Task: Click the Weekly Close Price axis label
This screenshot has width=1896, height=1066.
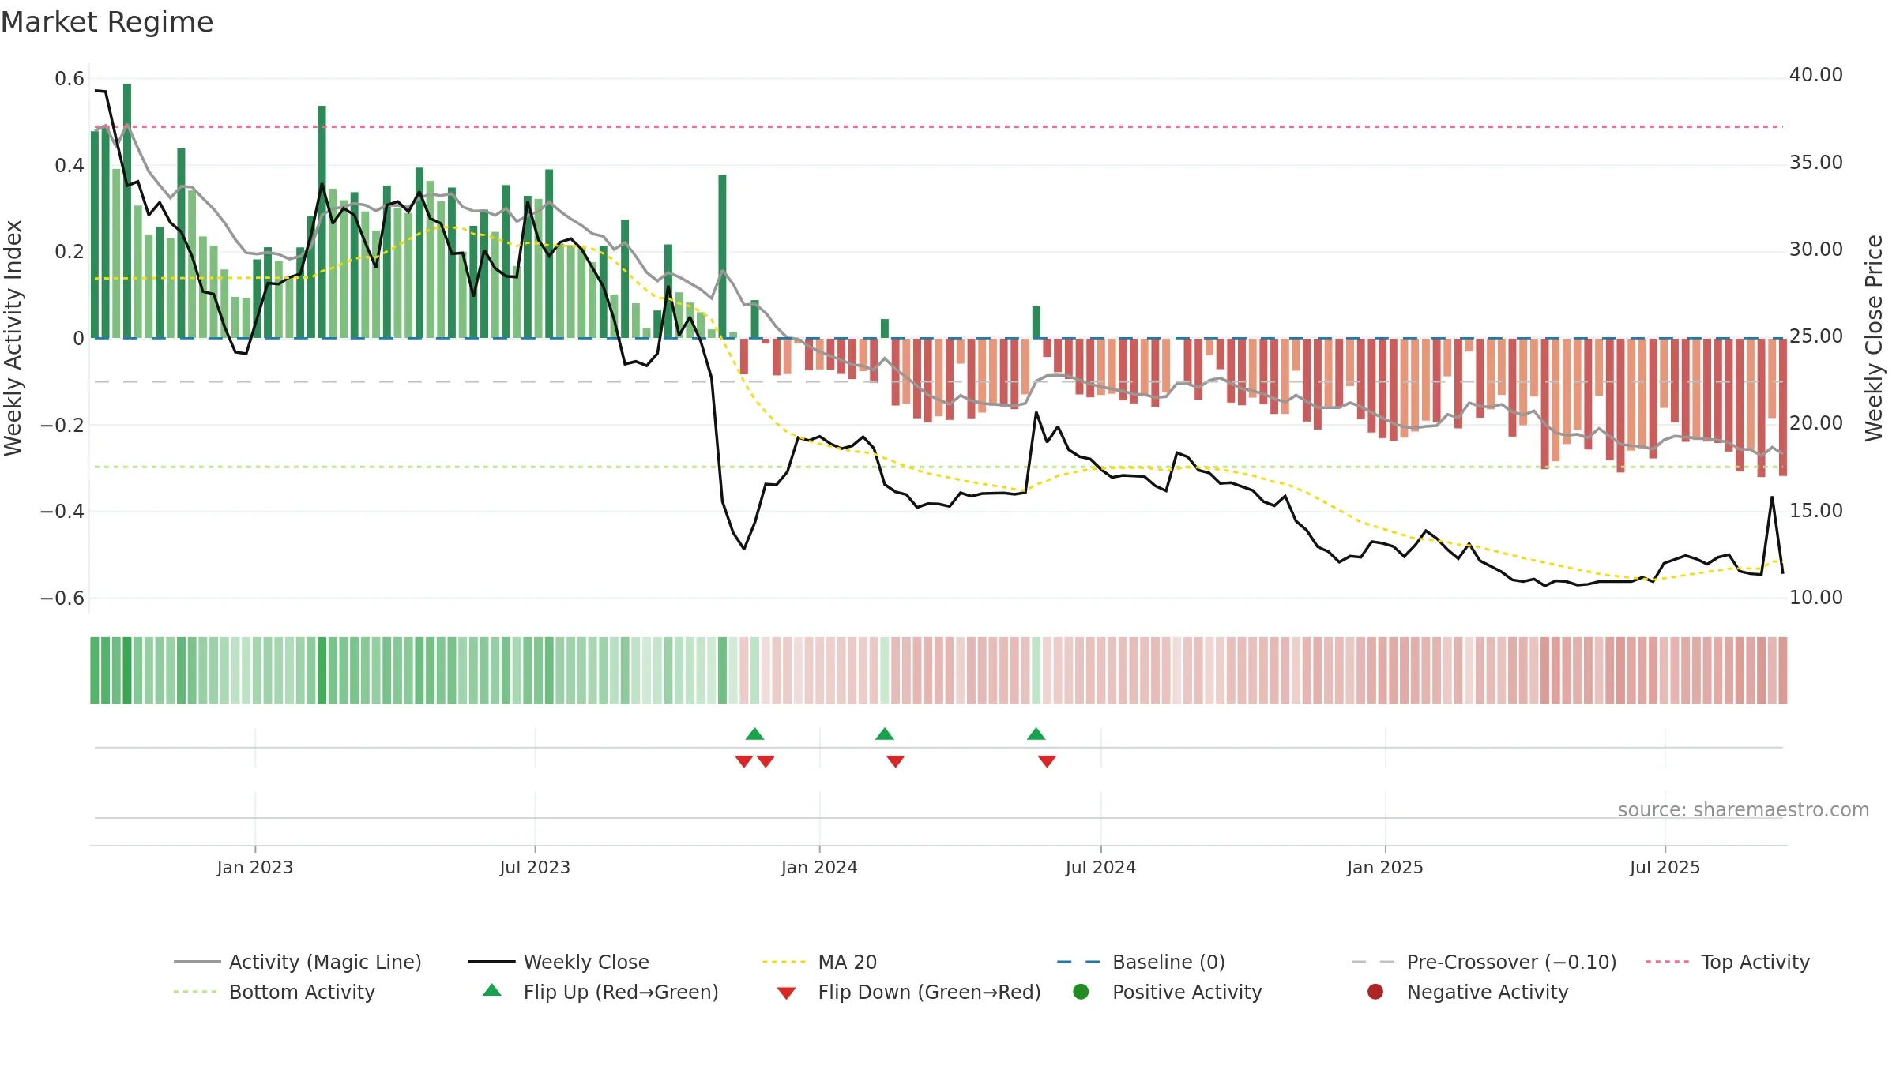Action: click(x=1874, y=338)
